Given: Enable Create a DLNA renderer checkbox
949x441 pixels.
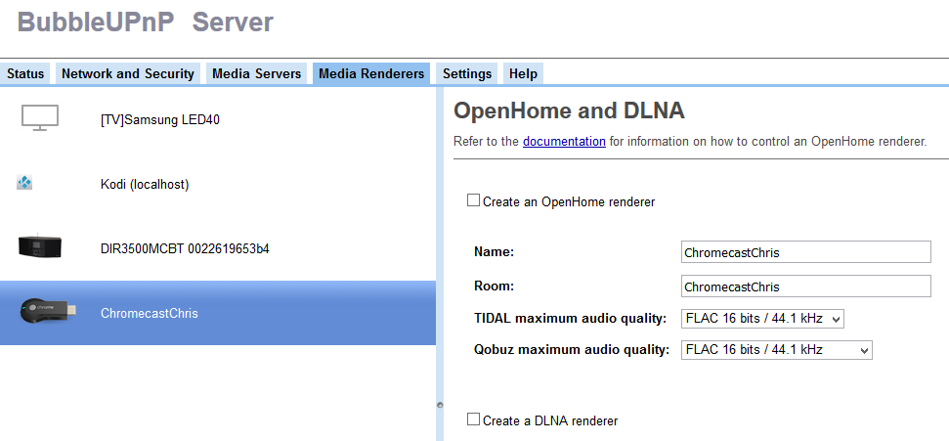Looking at the screenshot, I should coord(474,419).
